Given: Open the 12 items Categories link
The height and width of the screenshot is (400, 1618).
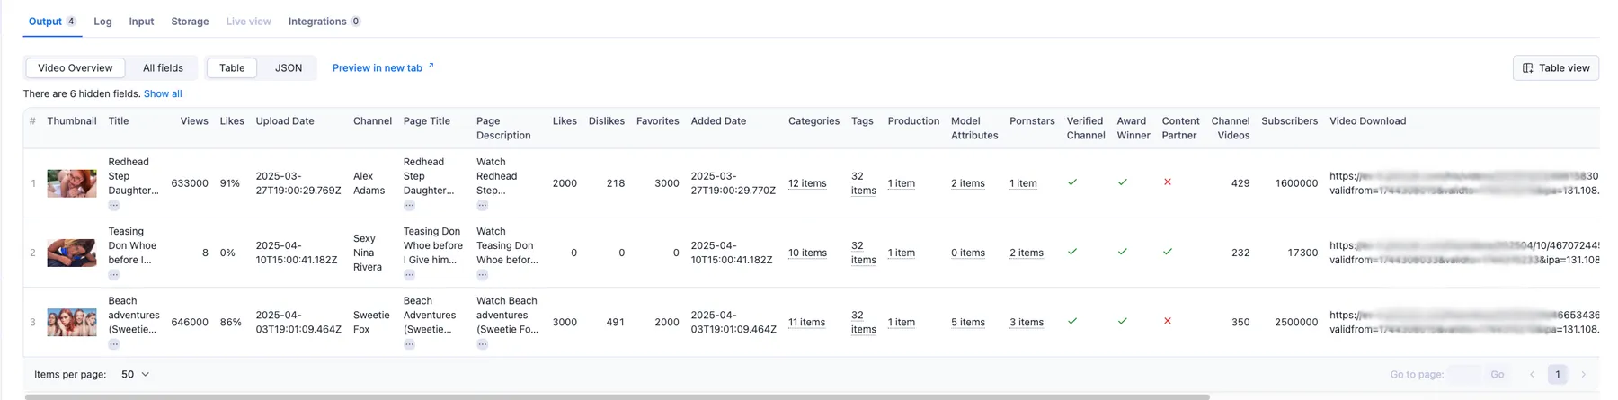Looking at the screenshot, I should (807, 183).
